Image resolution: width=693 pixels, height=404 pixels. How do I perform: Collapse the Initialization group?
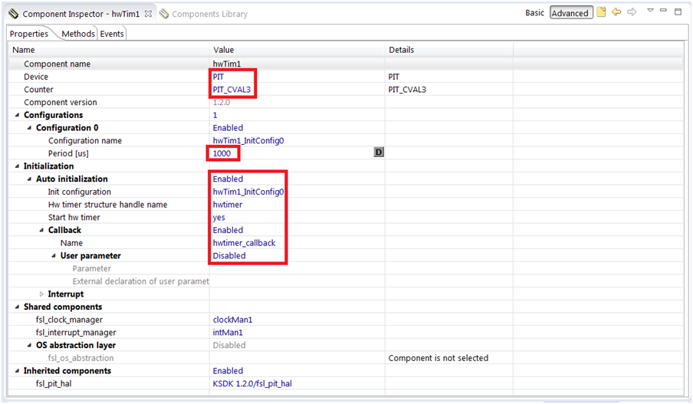coord(17,166)
